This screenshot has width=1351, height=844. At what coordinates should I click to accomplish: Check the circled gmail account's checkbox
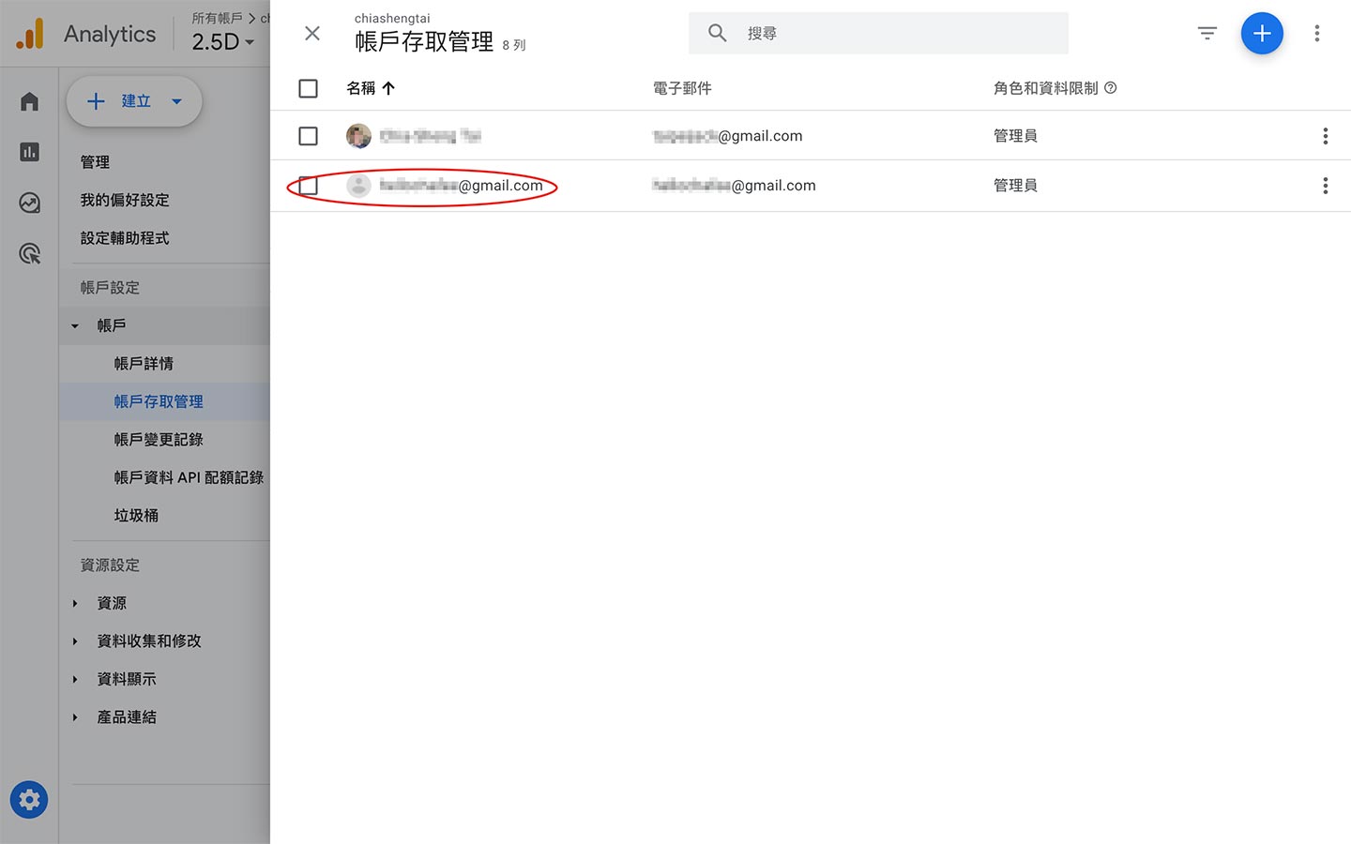coord(308,186)
